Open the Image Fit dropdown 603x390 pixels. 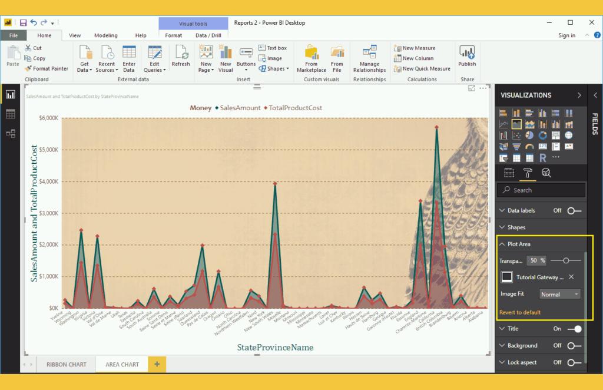[559, 294]
